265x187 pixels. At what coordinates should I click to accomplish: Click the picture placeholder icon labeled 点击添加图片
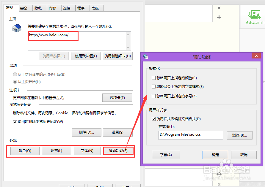254,15
